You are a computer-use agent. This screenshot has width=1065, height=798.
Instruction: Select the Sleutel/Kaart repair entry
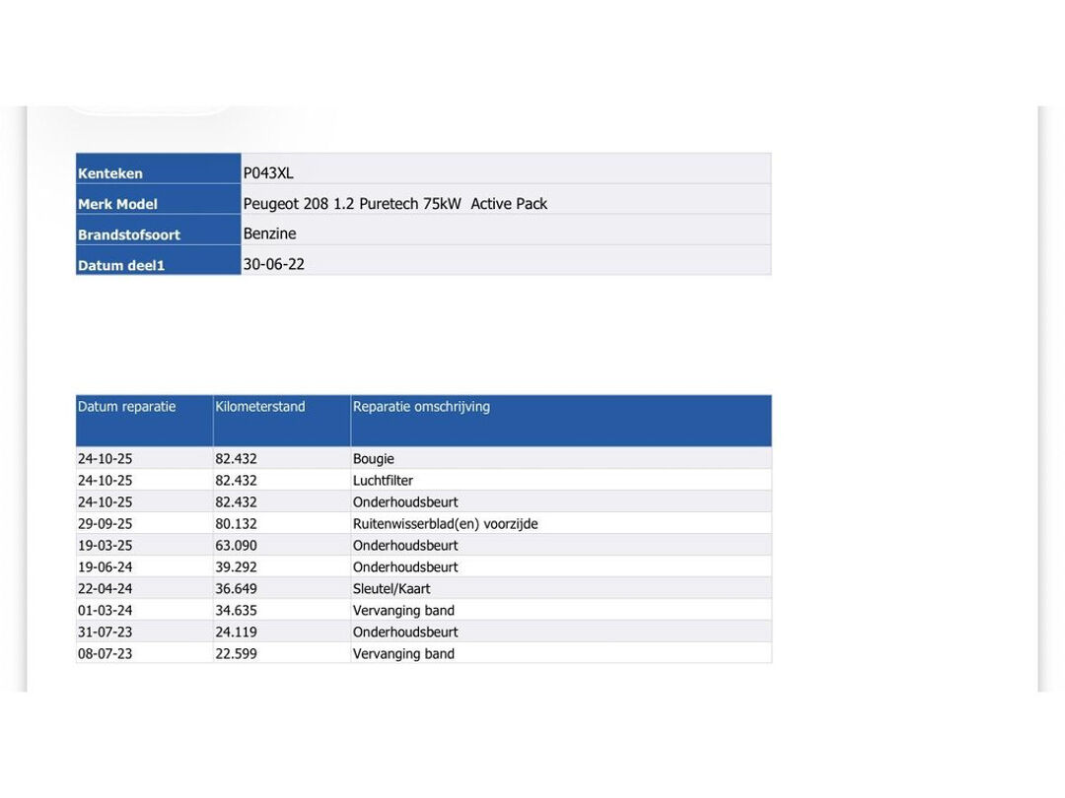(391, 589)
